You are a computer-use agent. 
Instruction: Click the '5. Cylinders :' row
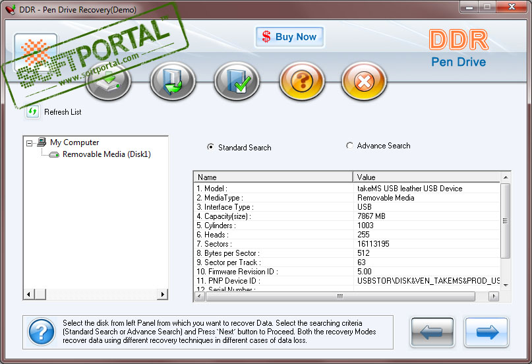pos(347,226)
